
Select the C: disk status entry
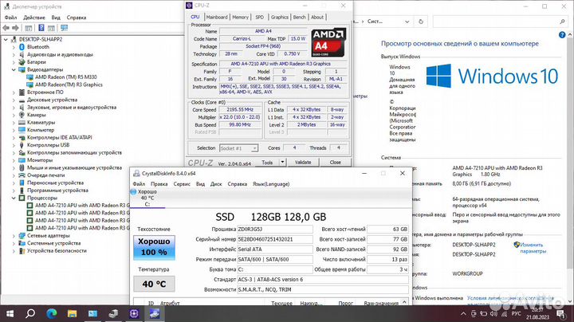point(147,198)
